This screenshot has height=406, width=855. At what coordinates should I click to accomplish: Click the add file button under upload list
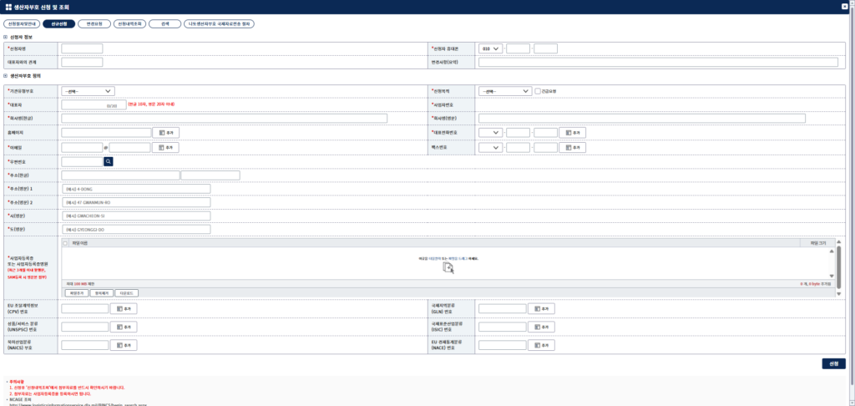coord(76,293)
